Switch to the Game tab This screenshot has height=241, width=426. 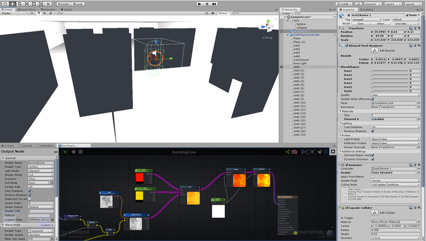[x=66, y=10]
